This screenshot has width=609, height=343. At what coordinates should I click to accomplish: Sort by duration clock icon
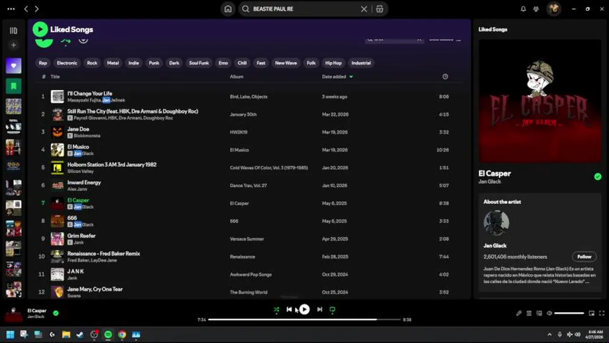pyautogui.click(x=445, y=77)
